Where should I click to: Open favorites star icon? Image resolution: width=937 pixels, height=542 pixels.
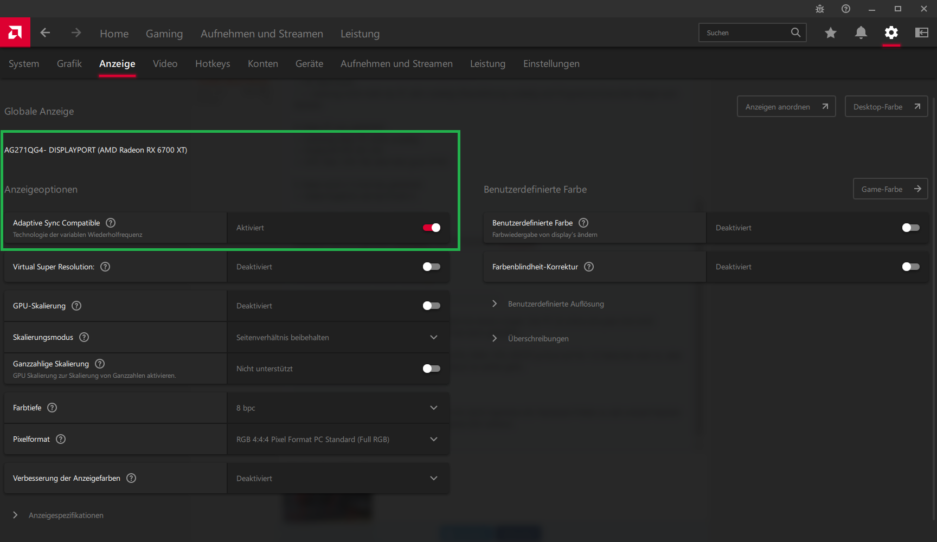(x=830, y=33)
